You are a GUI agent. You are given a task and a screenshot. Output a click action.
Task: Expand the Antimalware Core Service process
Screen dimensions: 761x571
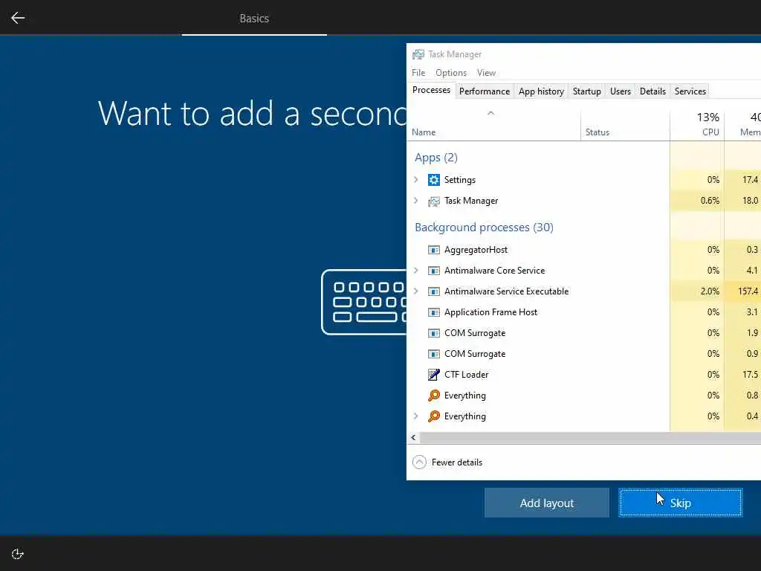point(416,271)
